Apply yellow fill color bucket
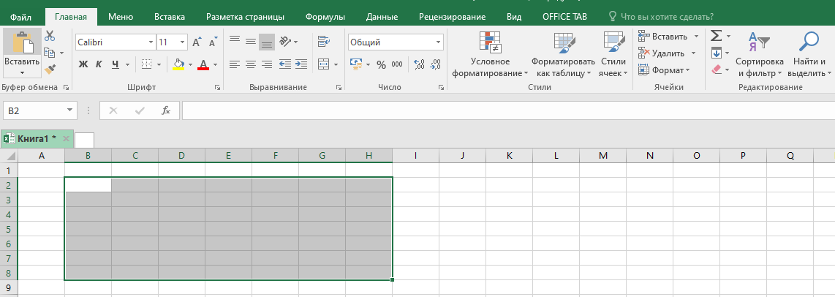Viewport: 835px width, 297px height. point(179,64)
